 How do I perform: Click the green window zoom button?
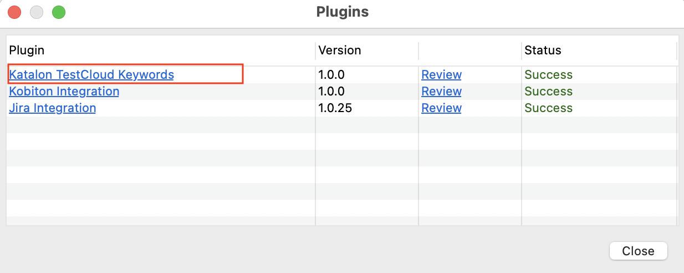[59, 12]
